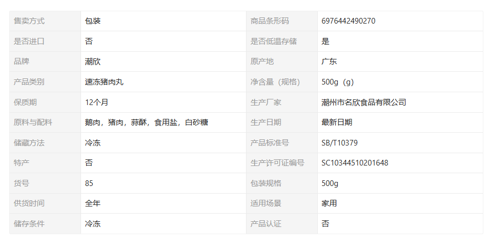Click the 品牌 label cell
The width and height of the screenshot is (490, 249).
coord(45,61)
